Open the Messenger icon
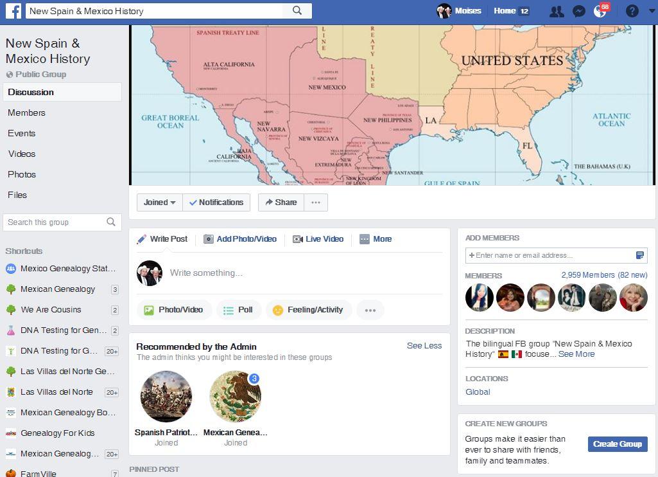Viewport: 658px width, 477px height. pos(579,12)
